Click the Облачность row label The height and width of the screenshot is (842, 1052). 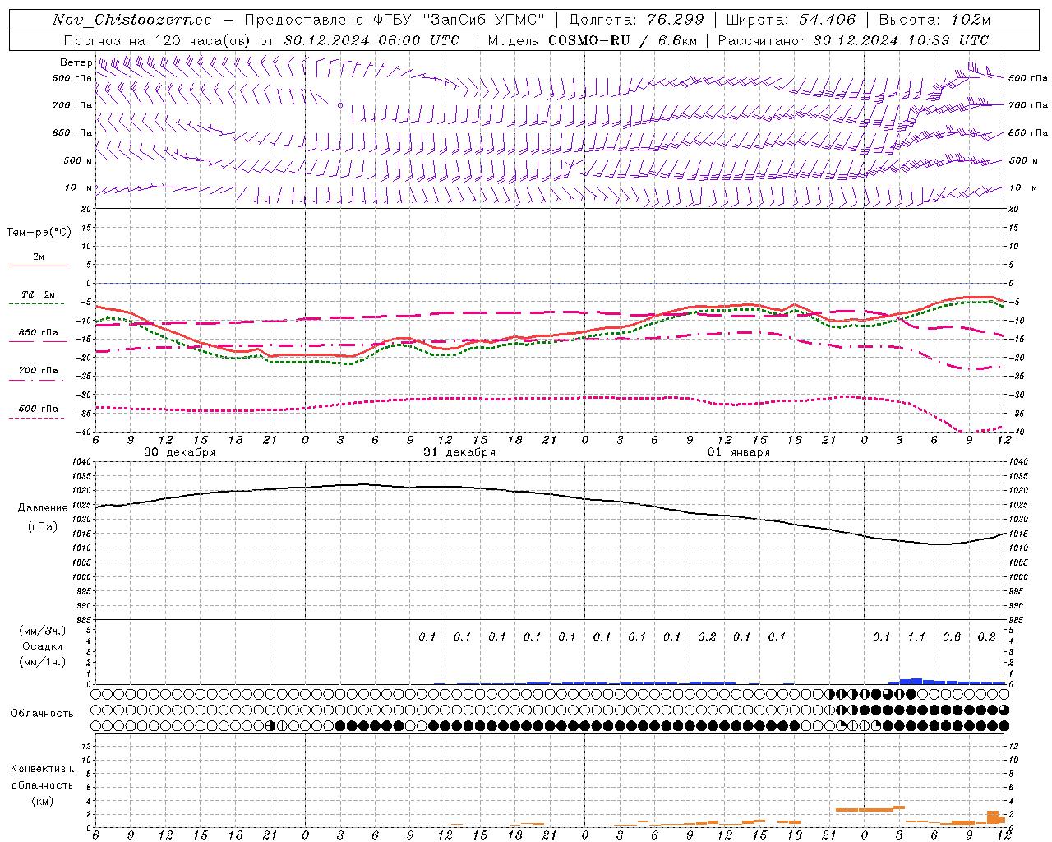tap(42, 714)
